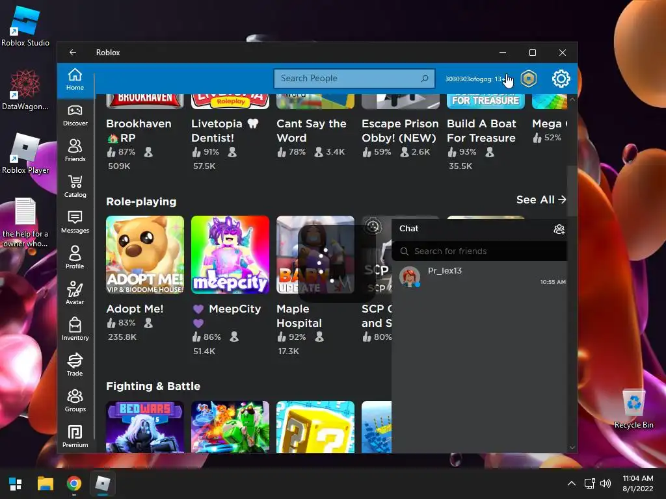The image size is (666, 499).
Task: Open the DataWagon desktop shortcut
Action: pyautogui.click(x=25, y=90)
